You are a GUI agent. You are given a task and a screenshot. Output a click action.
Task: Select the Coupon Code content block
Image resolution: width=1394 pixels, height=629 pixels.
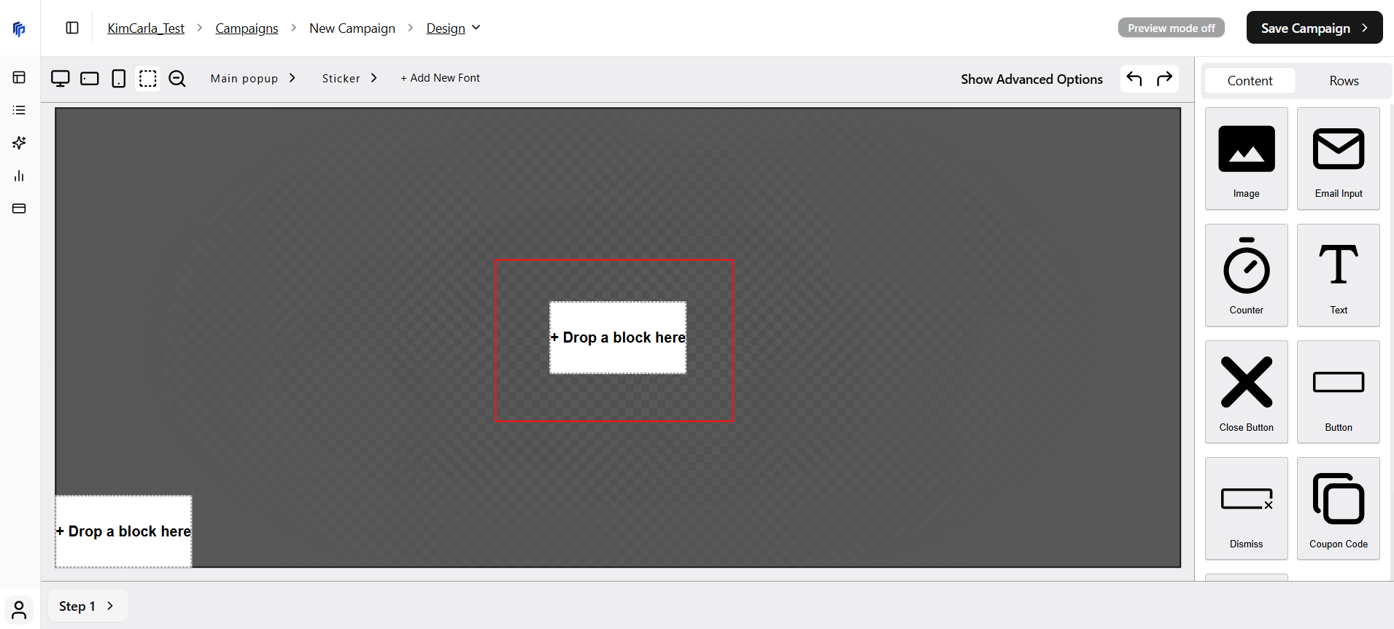(x=1339, y=509)
